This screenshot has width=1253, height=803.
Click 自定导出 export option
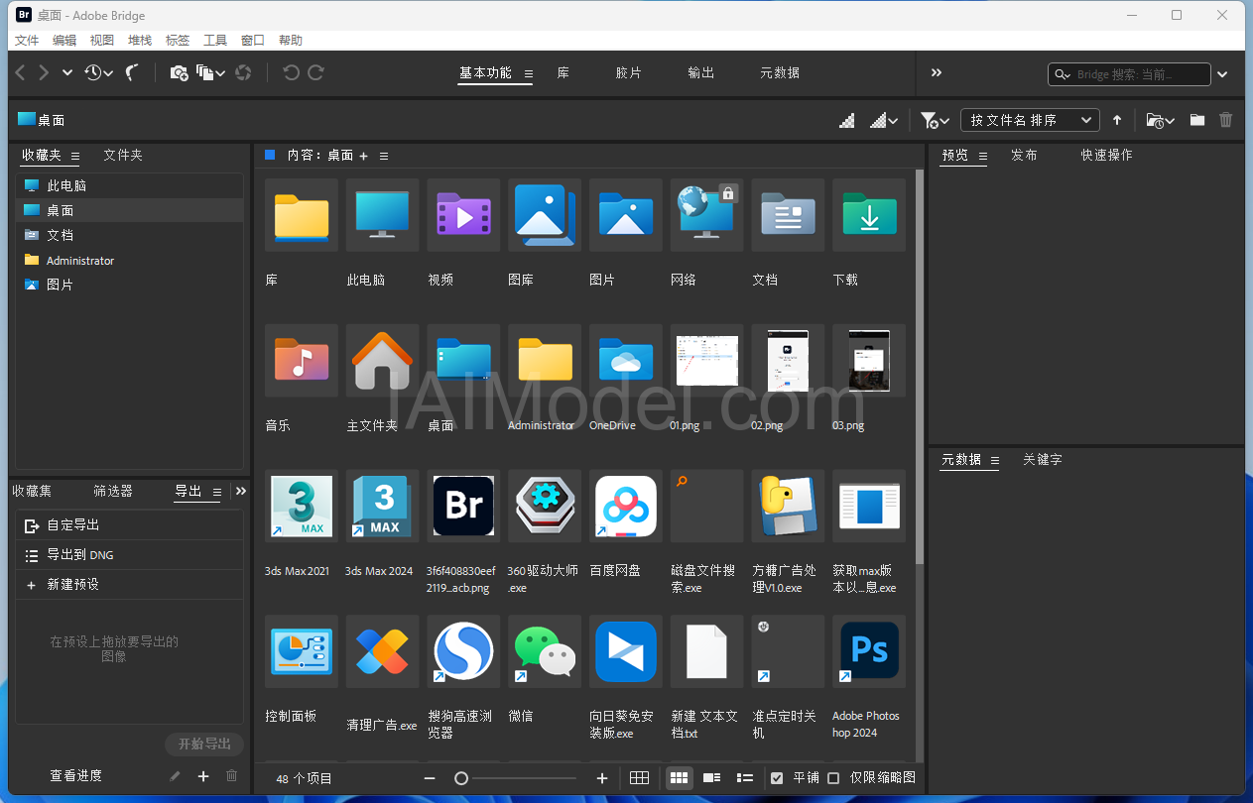coord(130,525)
